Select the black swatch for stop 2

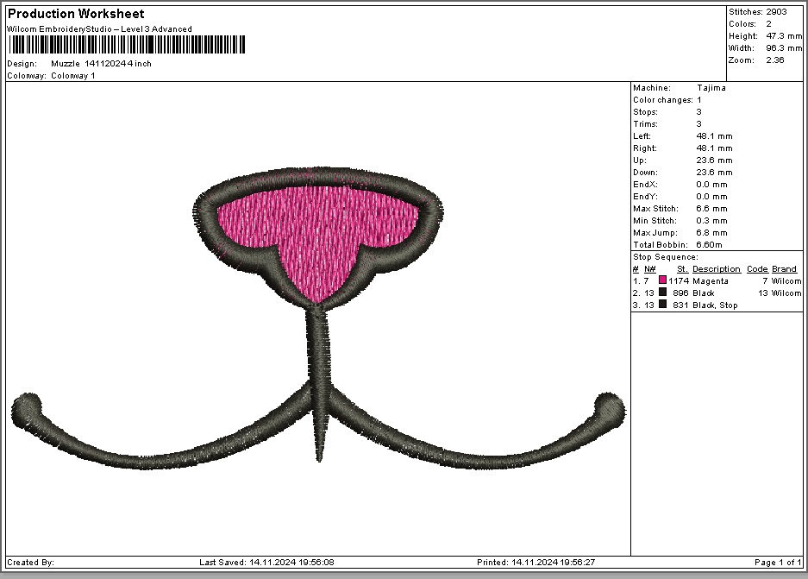(x=662, y=293)
